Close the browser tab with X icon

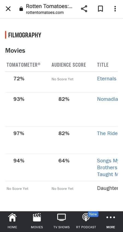pos(8,9)
